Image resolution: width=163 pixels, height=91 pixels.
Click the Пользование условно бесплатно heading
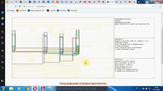(83, 84)
